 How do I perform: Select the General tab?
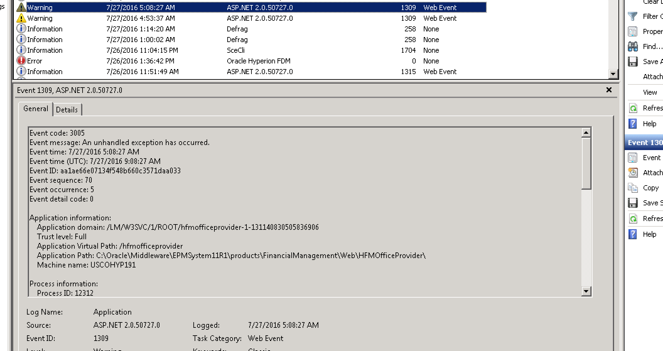[35, 109]
